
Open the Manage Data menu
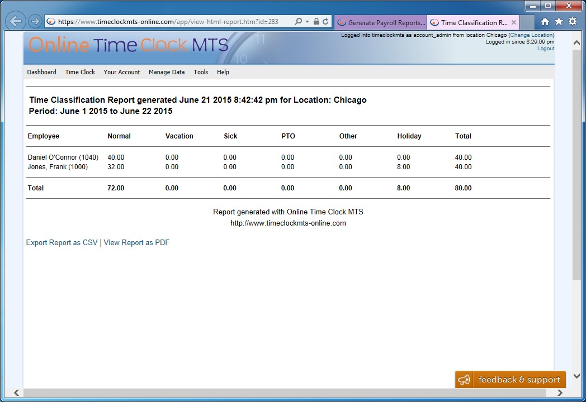pos(167,72)
